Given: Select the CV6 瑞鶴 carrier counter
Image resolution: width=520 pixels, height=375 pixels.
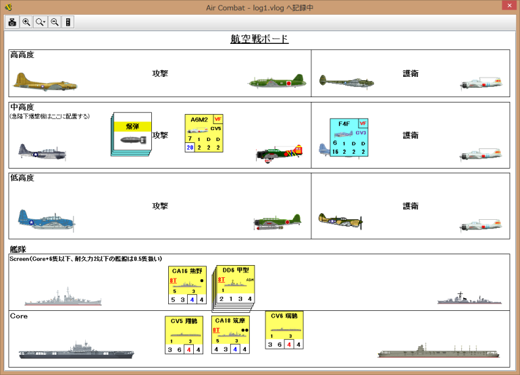Looking at the screenshot, I should click(x=284, y=330).
